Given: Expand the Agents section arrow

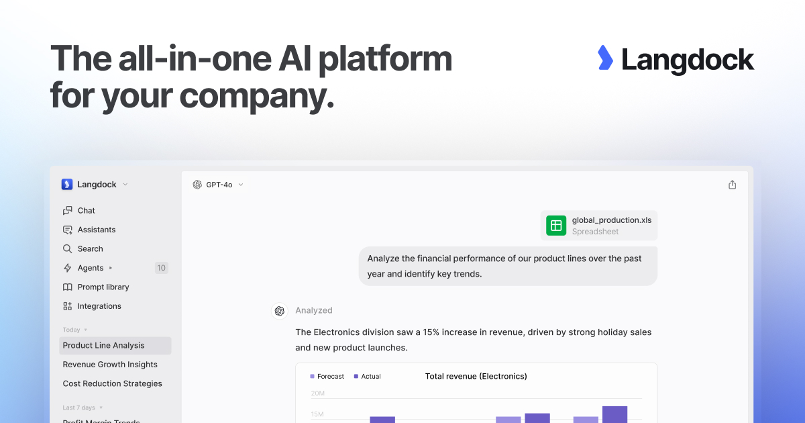Looking at the screenshot, I should pyautogui.click(x=109, y=268).
